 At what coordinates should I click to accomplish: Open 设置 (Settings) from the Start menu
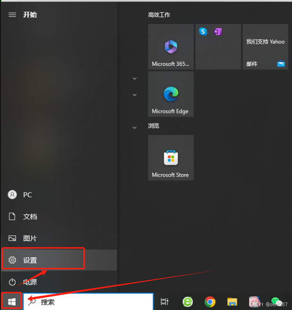click(x=59, y=260)
